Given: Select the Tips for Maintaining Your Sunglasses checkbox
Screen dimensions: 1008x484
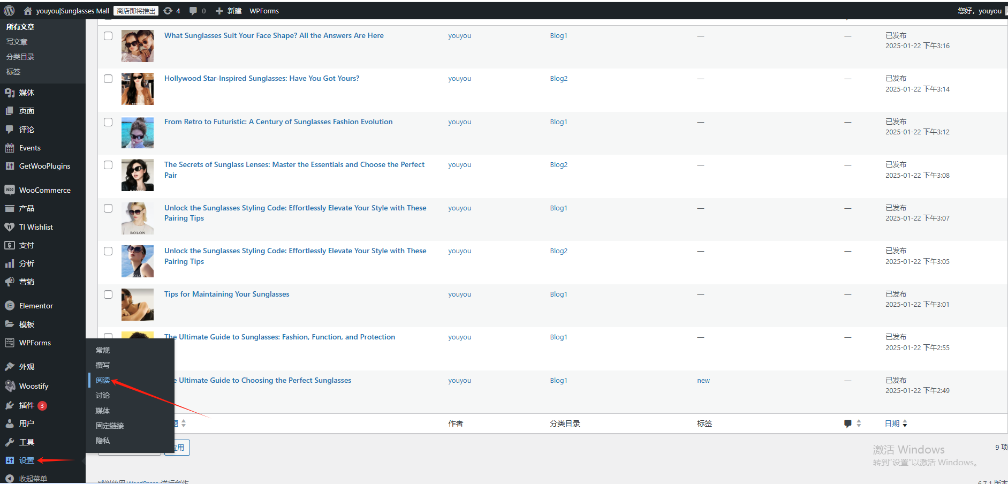Looking at the screenshot, I should point(108,294).
